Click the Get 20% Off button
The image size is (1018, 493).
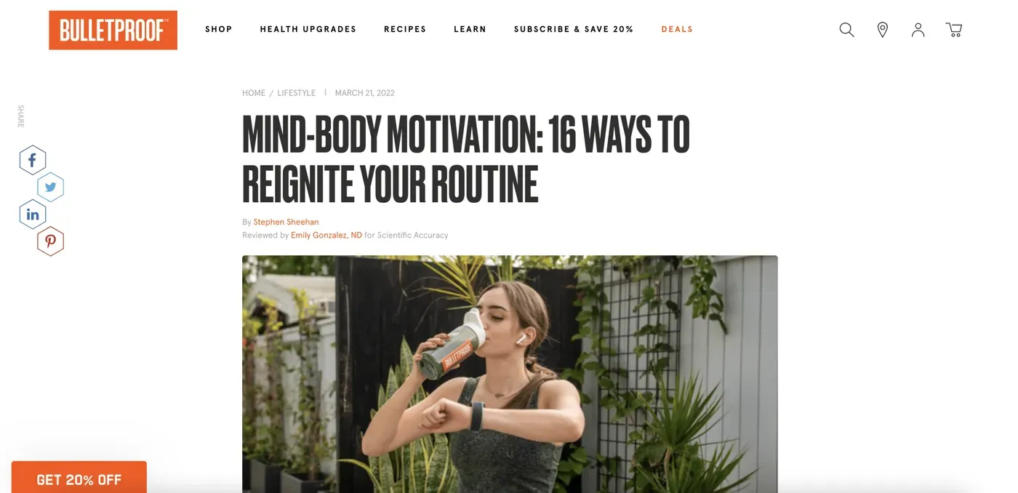click(79, 478)
